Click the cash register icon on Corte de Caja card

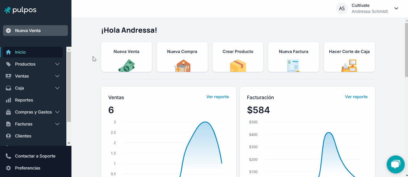pyautogui.click(x=349, y=66)
